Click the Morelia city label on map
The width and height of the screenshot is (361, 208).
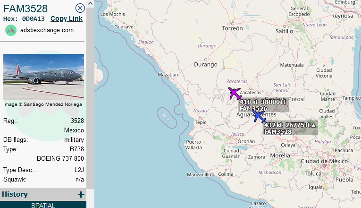[280, 156]
